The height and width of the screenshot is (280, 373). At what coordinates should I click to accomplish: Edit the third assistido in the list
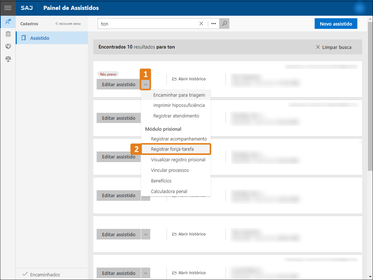click(x=118, y=157)
